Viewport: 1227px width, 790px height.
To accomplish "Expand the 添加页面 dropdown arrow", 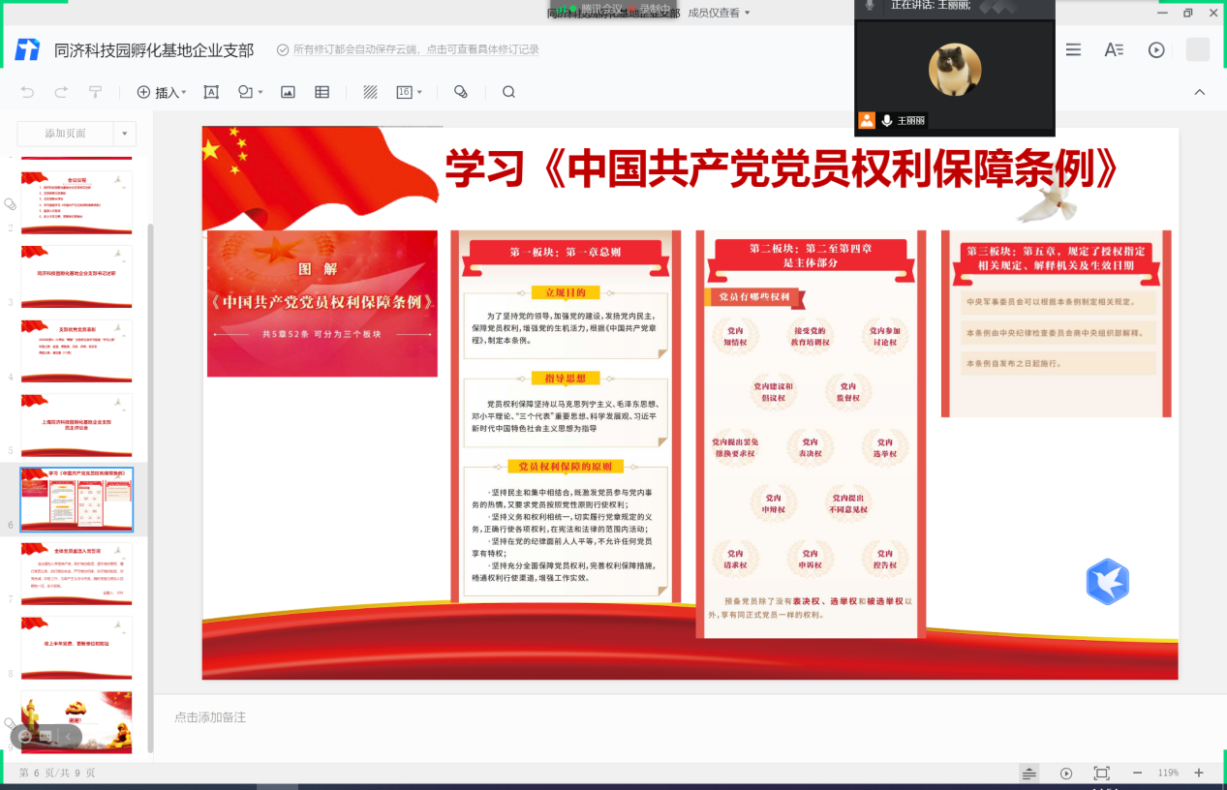I will click(125, 133).
